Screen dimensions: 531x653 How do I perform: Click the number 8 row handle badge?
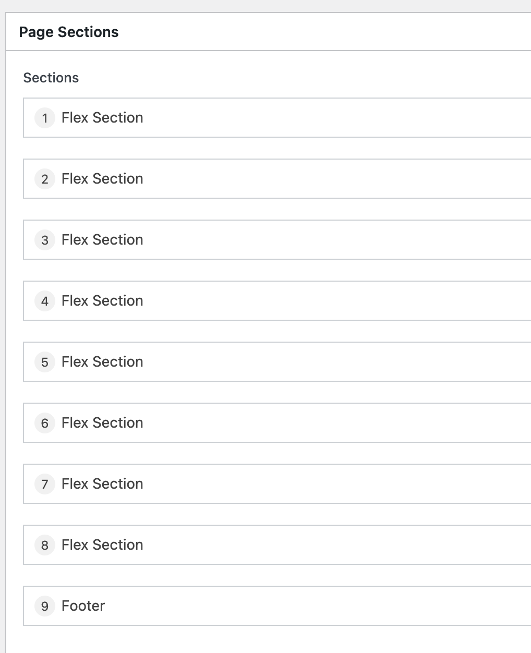click(45, 545)
